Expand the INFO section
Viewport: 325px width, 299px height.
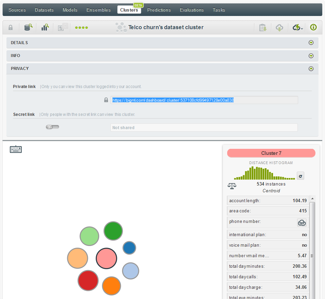coord(310,56)
